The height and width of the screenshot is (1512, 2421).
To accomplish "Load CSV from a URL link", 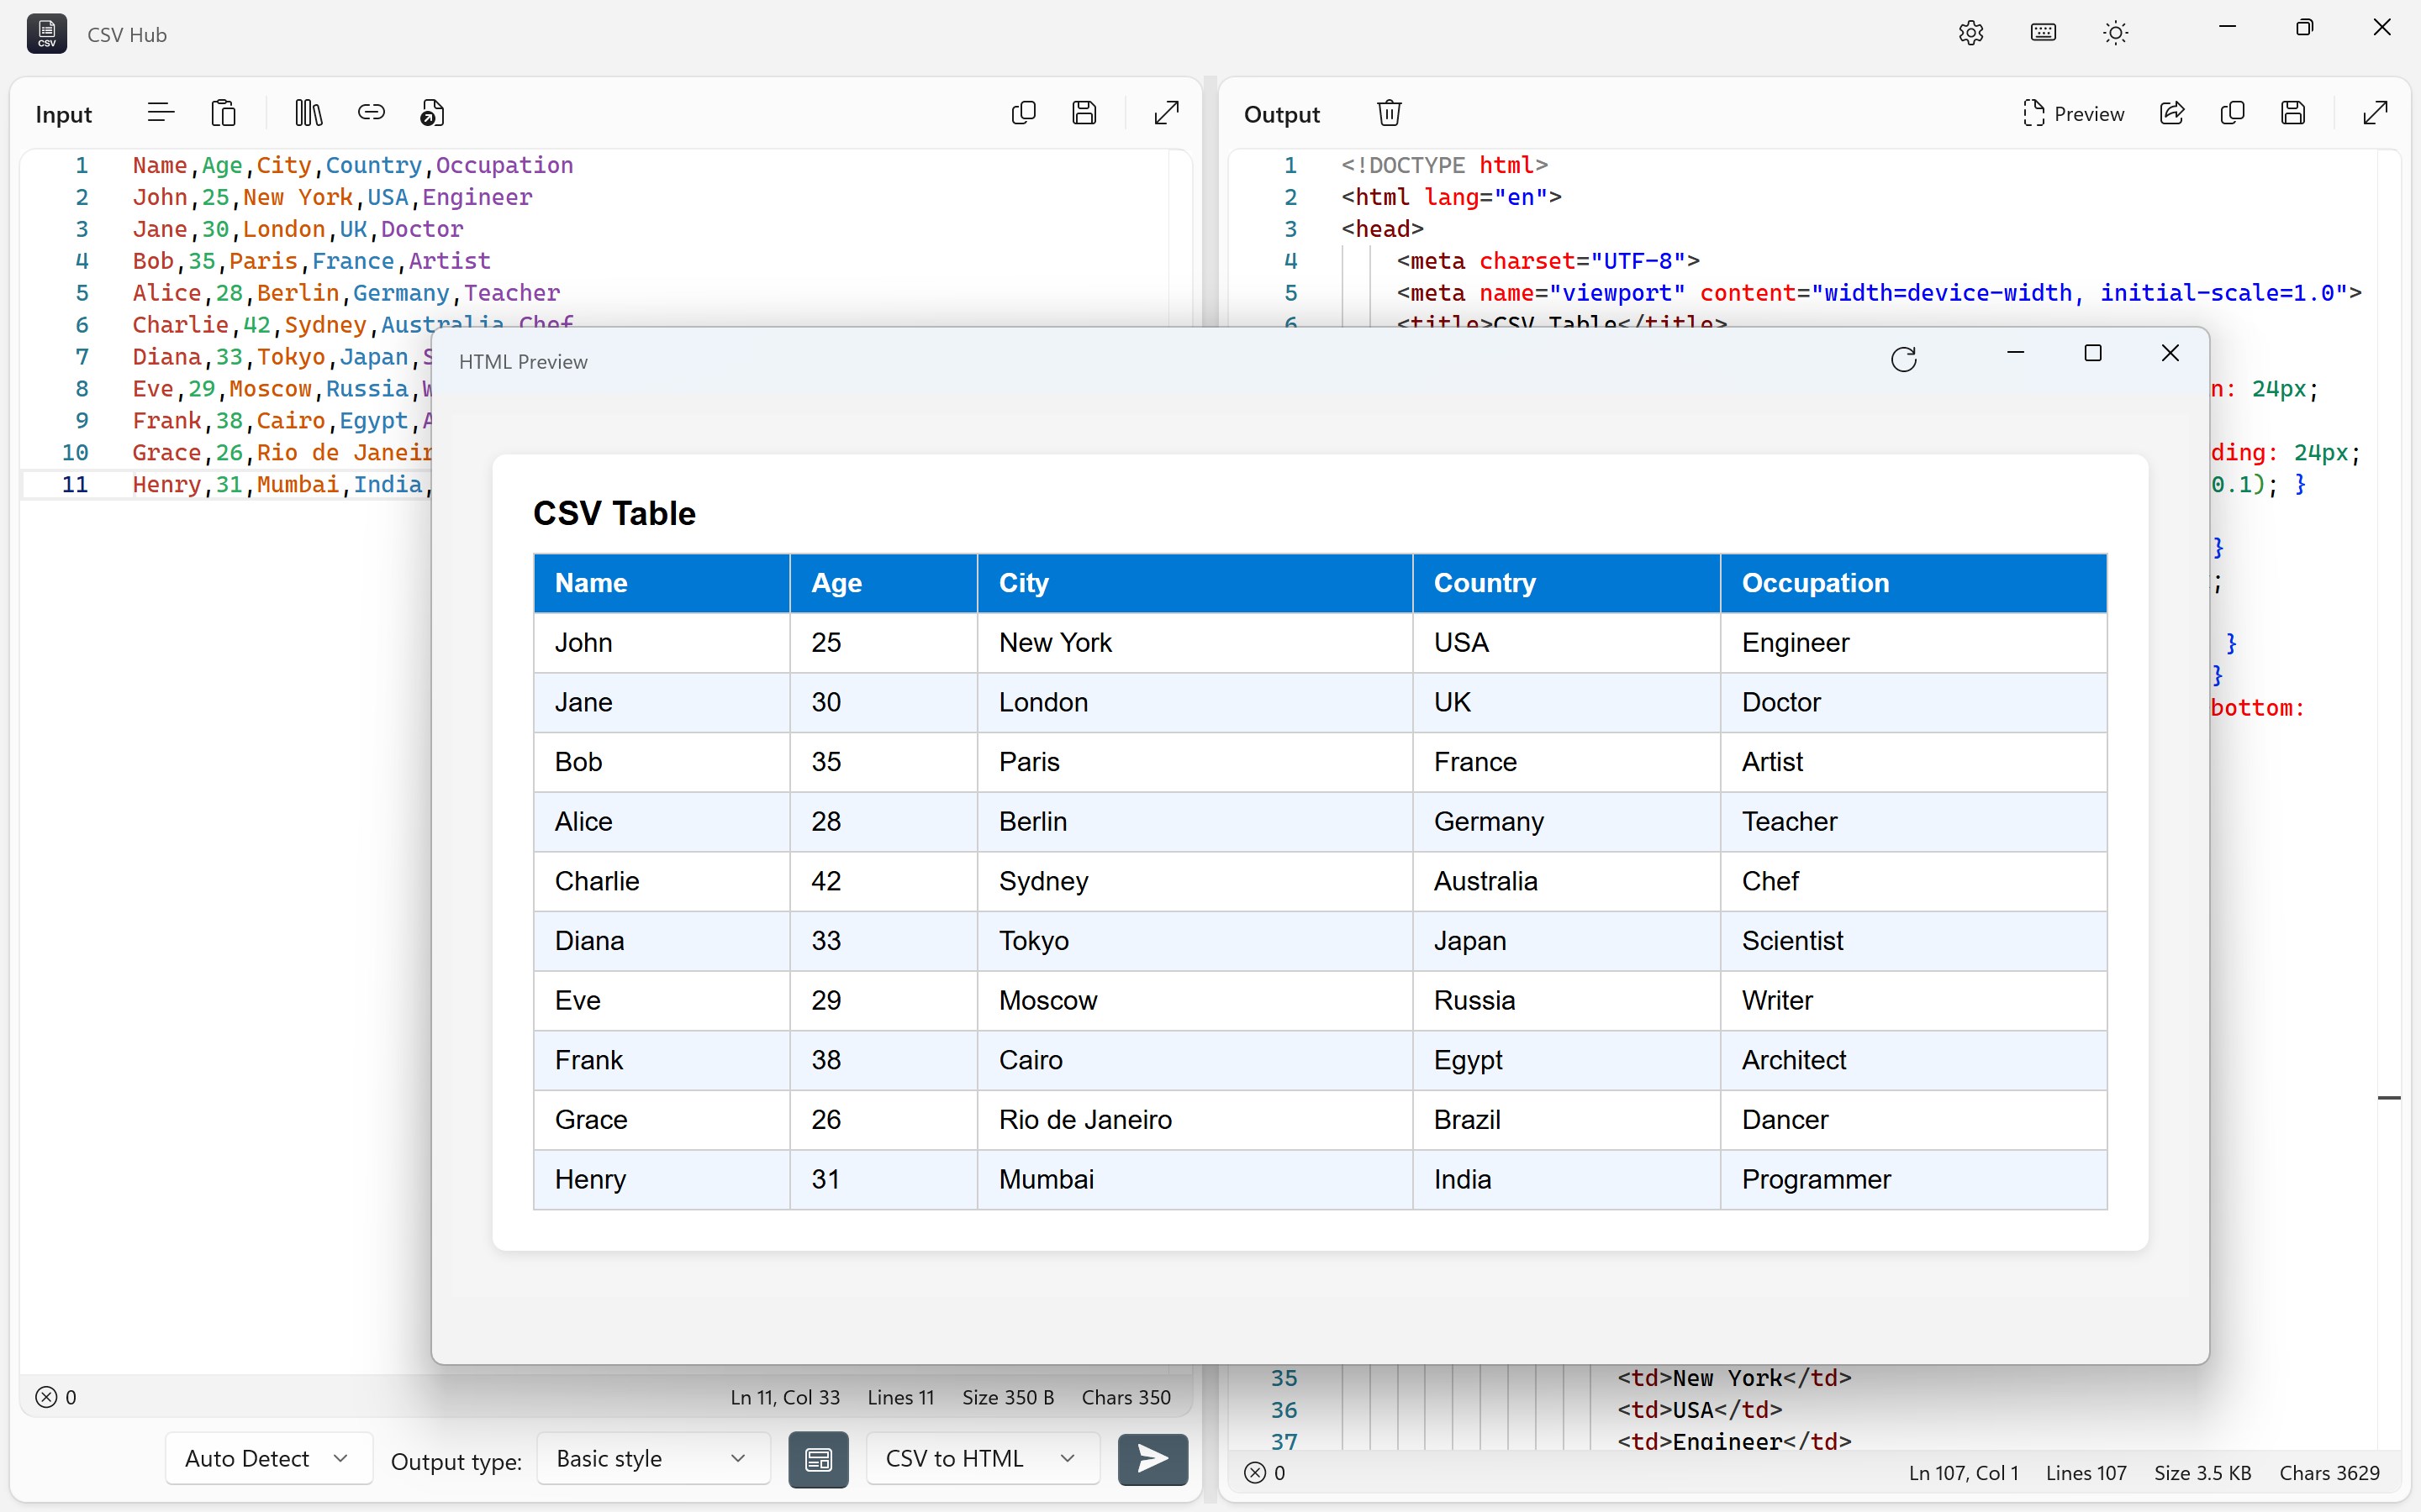I will tap(372, 112).
